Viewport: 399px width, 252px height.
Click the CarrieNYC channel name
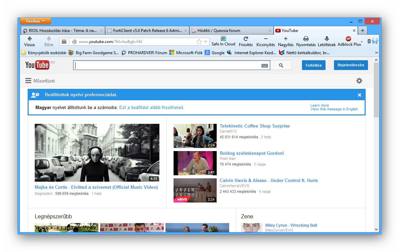point(228,131)
